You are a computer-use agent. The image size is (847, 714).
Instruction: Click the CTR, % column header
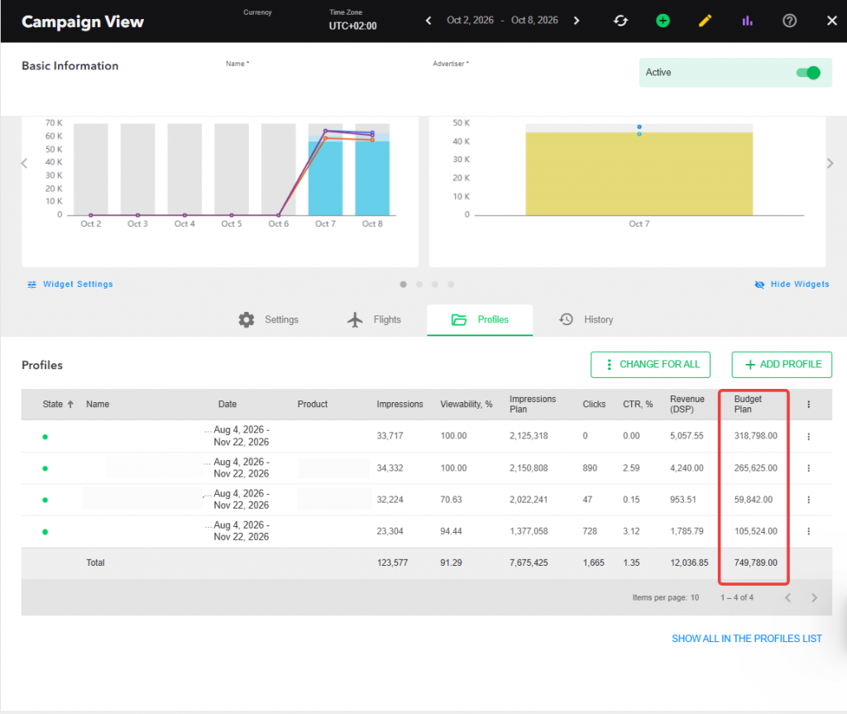tap(638, 405)
